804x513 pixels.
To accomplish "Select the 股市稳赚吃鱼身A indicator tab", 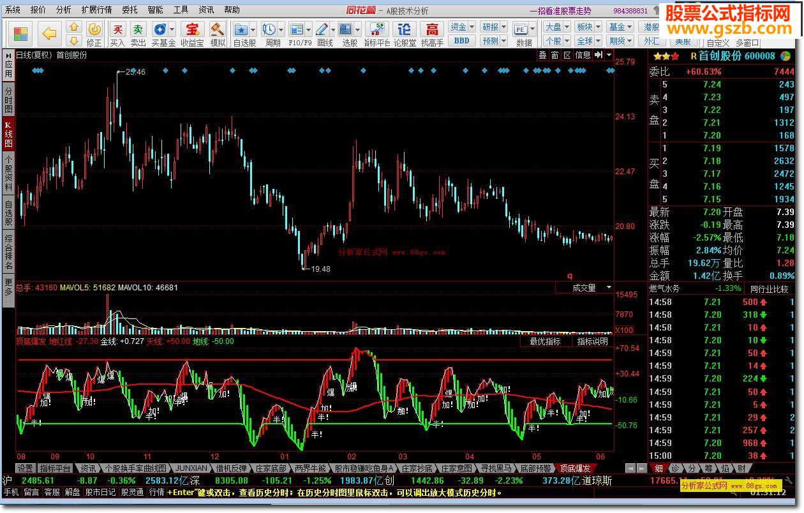I will tap(364, 468).
